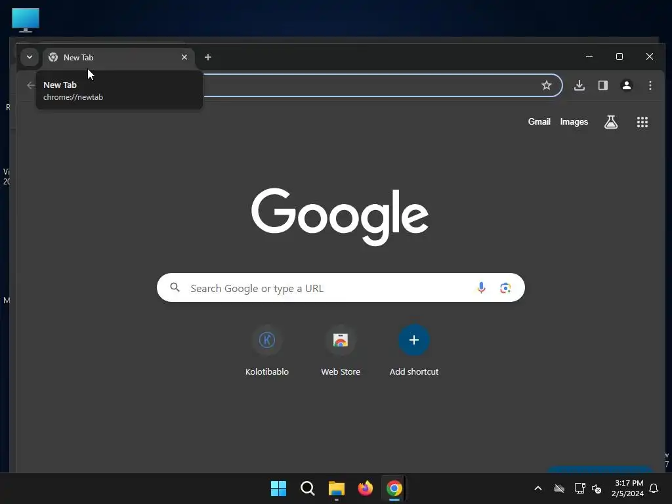Click the Google logo
The width and height of the screenshot is (672, 504).
point(340,217)
